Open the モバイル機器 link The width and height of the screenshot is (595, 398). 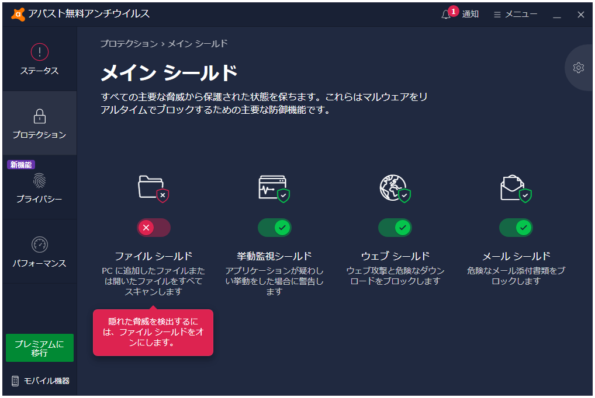coord(40,381)
